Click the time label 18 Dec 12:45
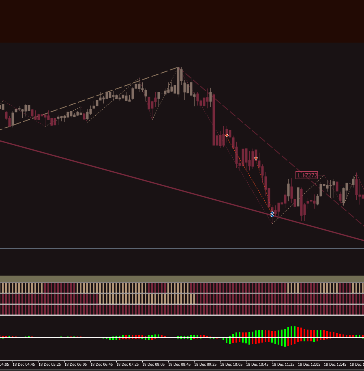 tap(335, 365)
